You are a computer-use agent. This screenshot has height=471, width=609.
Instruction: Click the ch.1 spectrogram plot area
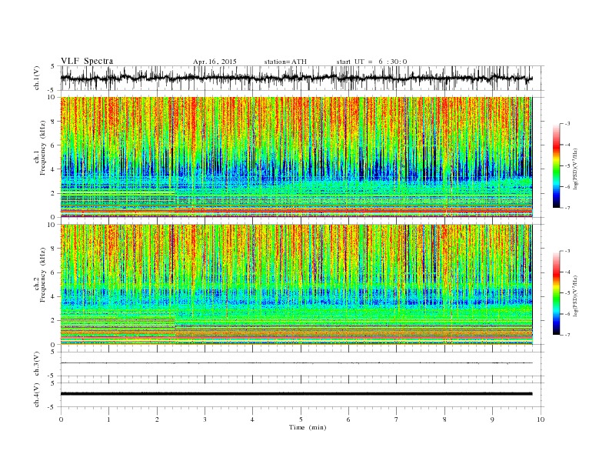click(296, 157)
